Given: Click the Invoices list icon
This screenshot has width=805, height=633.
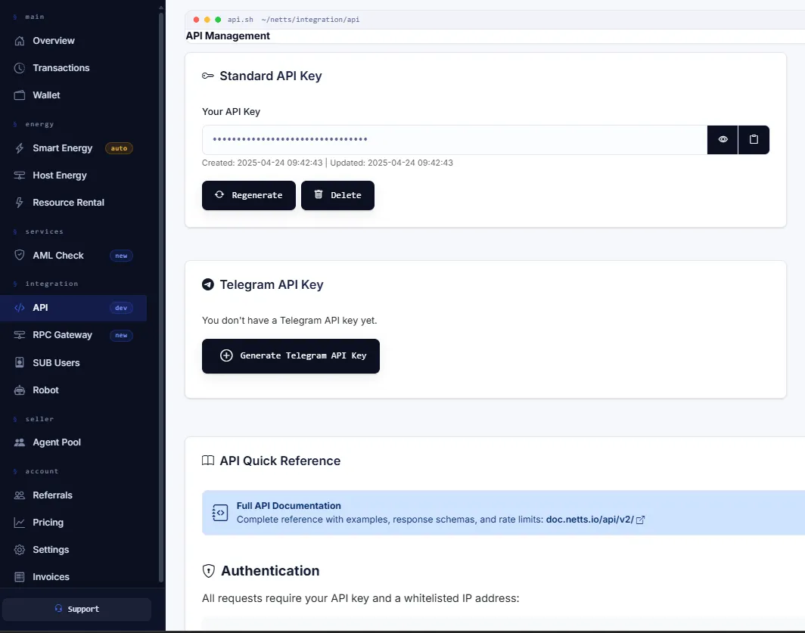Looking at the screenshot, I should [x=20, y=577].
